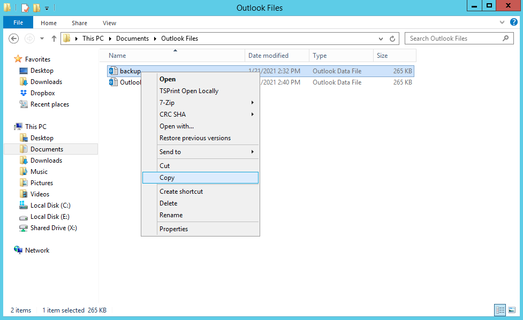Click the Search Outlook Files field

tap(454, 39)
